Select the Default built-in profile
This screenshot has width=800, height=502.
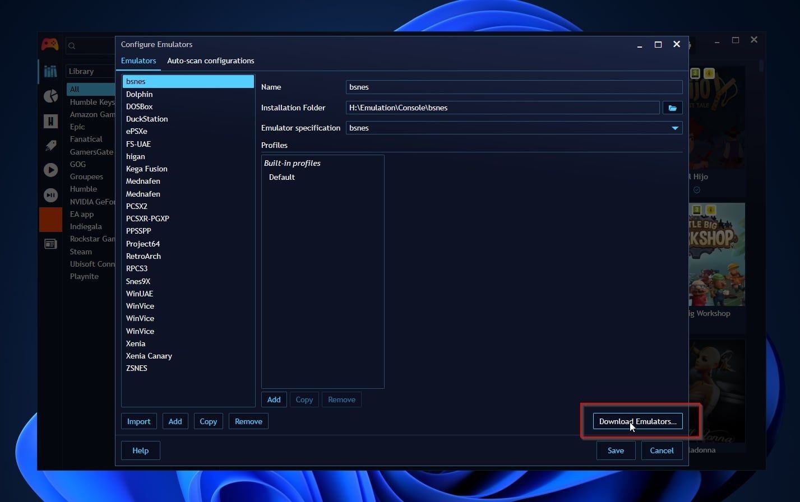pos(281,177)
